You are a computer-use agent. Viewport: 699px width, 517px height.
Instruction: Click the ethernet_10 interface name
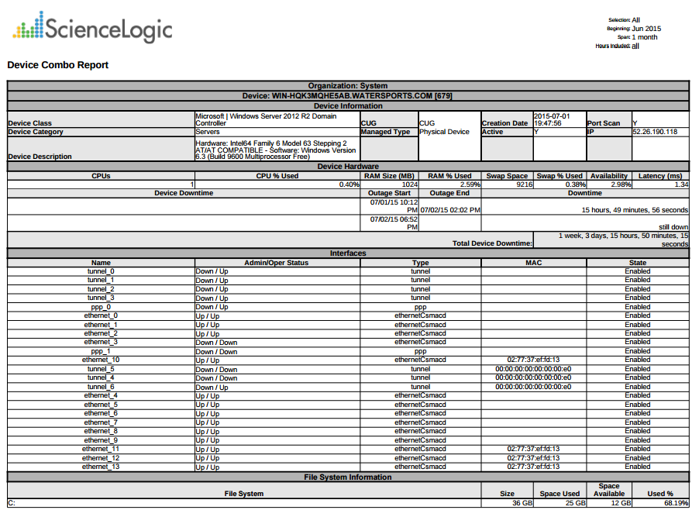(101, 360)
